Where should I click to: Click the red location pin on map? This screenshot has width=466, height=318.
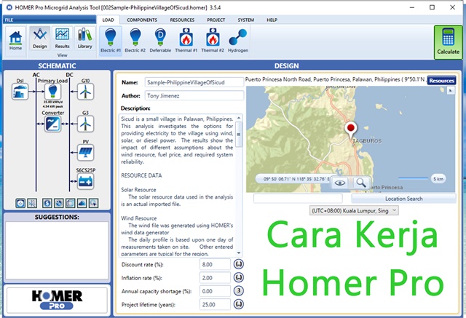[x=351, y=130]
